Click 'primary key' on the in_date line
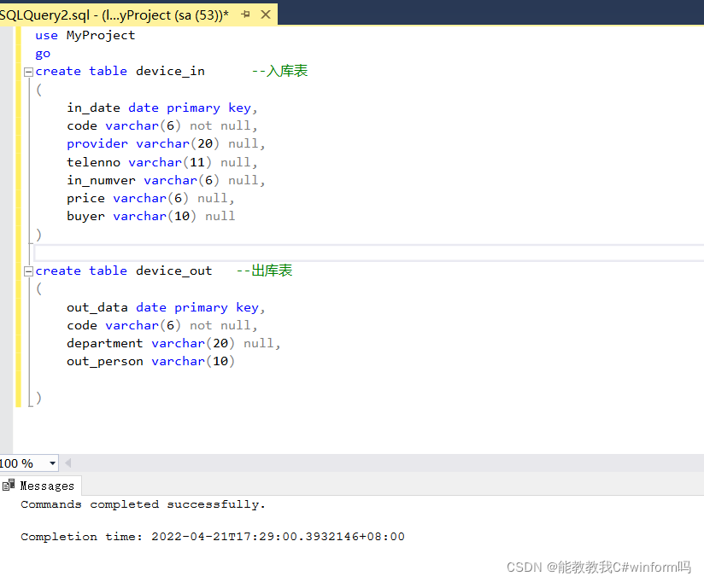This screenshot has height=582, width=704. coord(208,108)
